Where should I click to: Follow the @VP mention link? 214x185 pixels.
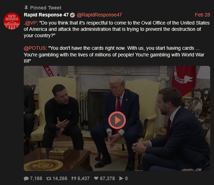(x=31, y=23)
